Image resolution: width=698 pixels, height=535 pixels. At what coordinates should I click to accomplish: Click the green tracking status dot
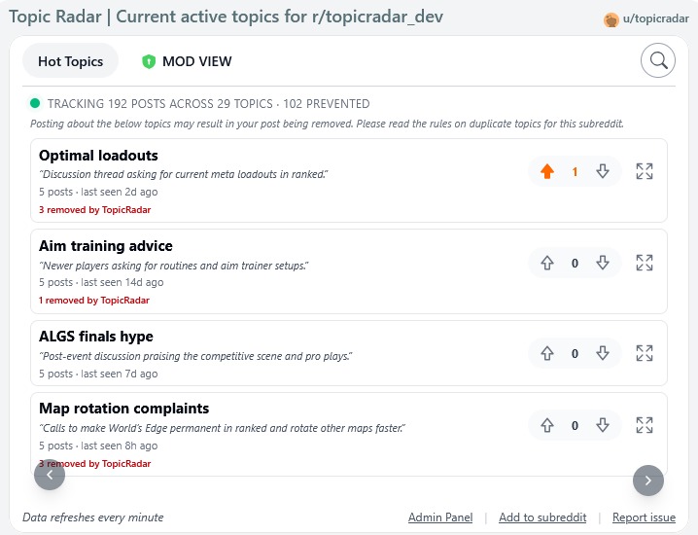pos(35,103)
